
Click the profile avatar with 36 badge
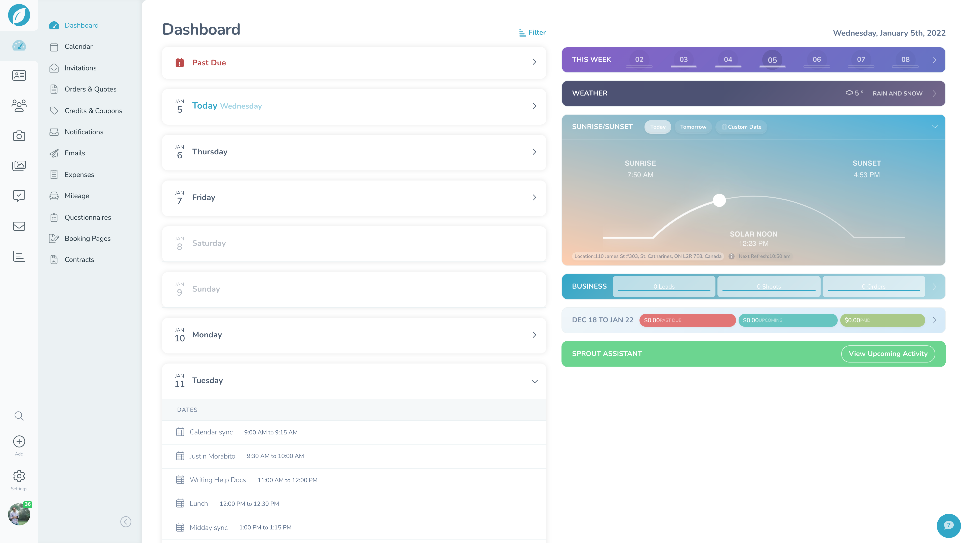coord(19,514)
